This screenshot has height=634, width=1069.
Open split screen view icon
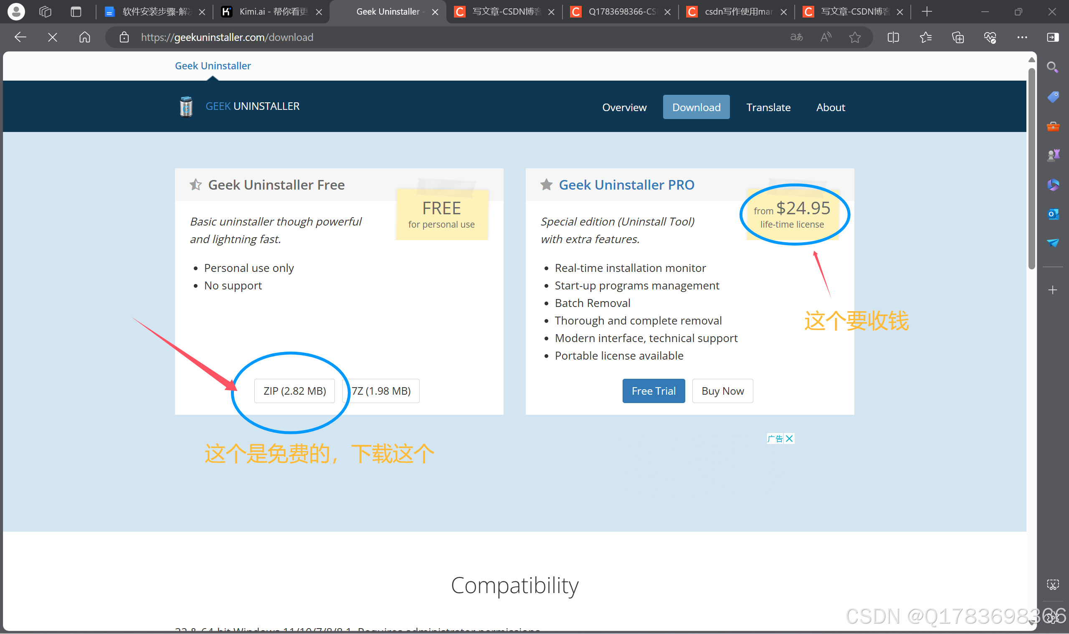tap(893, 37)
